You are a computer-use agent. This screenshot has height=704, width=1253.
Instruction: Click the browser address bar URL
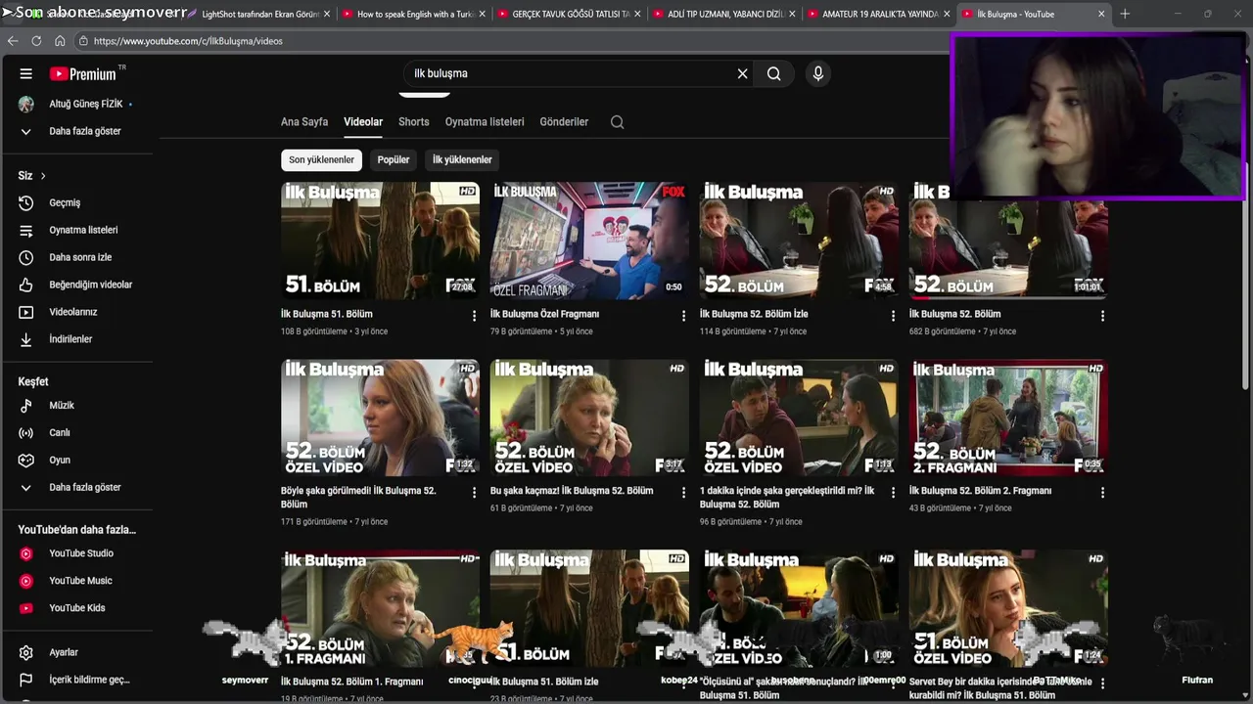(188, 41)
